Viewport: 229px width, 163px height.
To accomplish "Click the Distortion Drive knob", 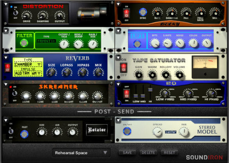I will pyautogui.click(x=27, y=16).
